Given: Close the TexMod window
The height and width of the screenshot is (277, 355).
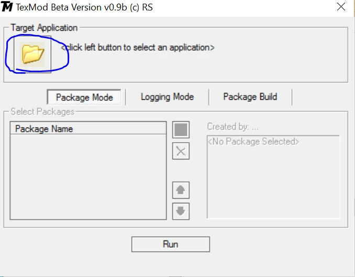Looking at the screenshot, I should point(341,7).
